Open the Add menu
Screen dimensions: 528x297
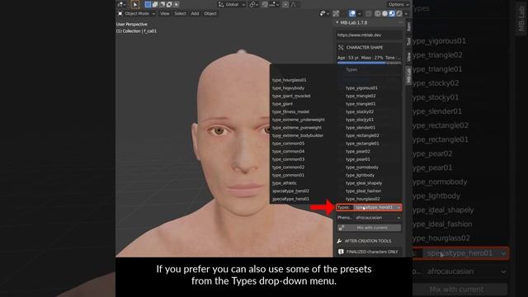[195, 13]
